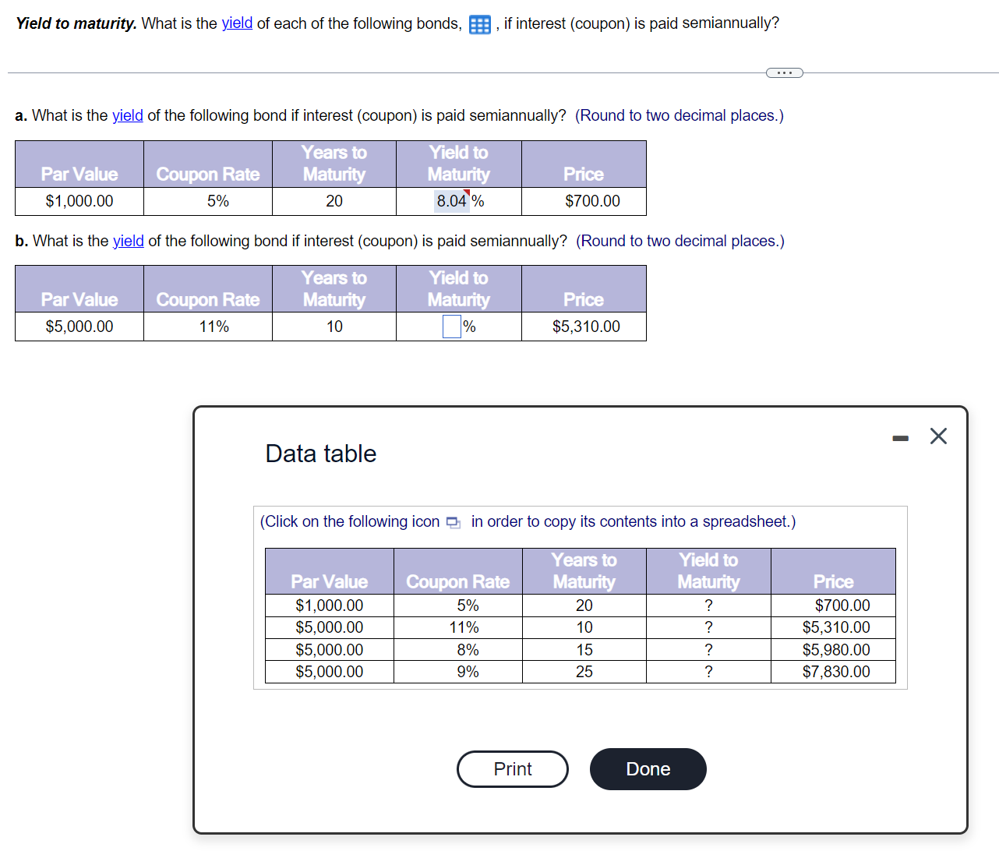Image resolution: width=999 pixels, height=858 pixels.
Task: Click the Print button
Action: tap(513, 769)
